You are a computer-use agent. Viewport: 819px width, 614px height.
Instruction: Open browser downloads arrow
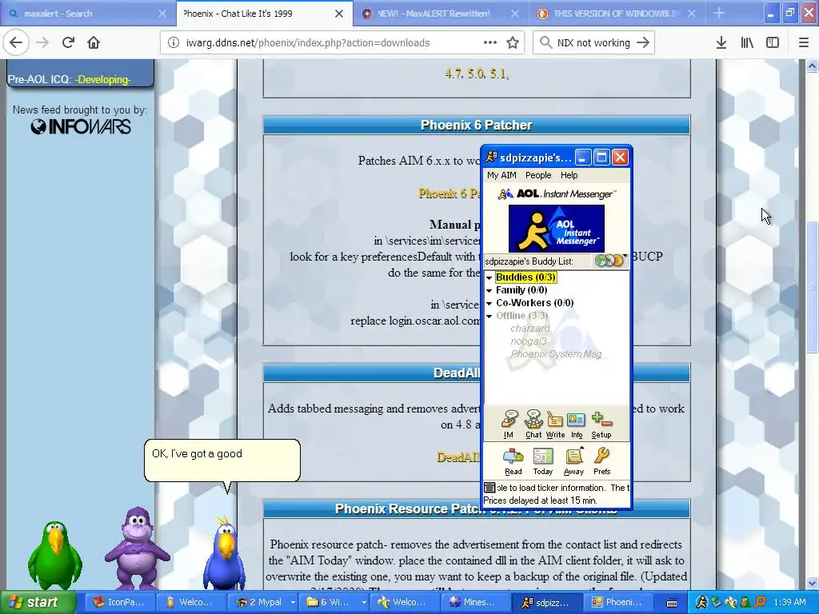(721, 43)
